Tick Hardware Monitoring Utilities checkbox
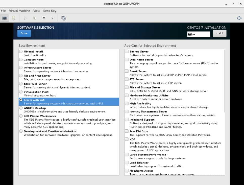The height and width of the screenshot is (185, 244). click(x=127, y=95)
